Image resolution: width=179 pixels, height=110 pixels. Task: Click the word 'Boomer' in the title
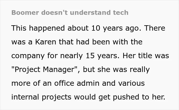click(x=25, y=13)
